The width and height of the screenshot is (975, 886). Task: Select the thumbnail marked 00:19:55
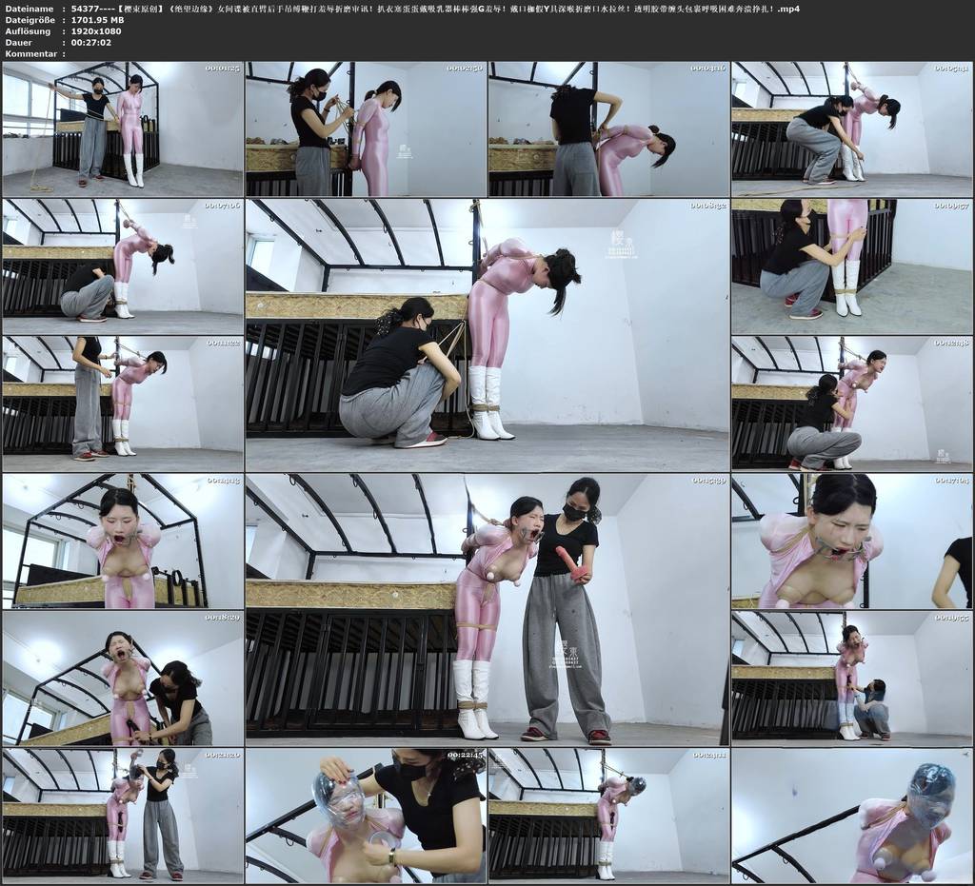(852, 678)
